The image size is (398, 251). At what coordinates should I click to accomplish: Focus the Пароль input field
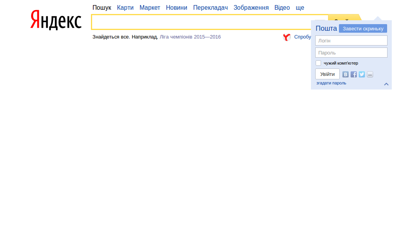[x=351, y=53]
